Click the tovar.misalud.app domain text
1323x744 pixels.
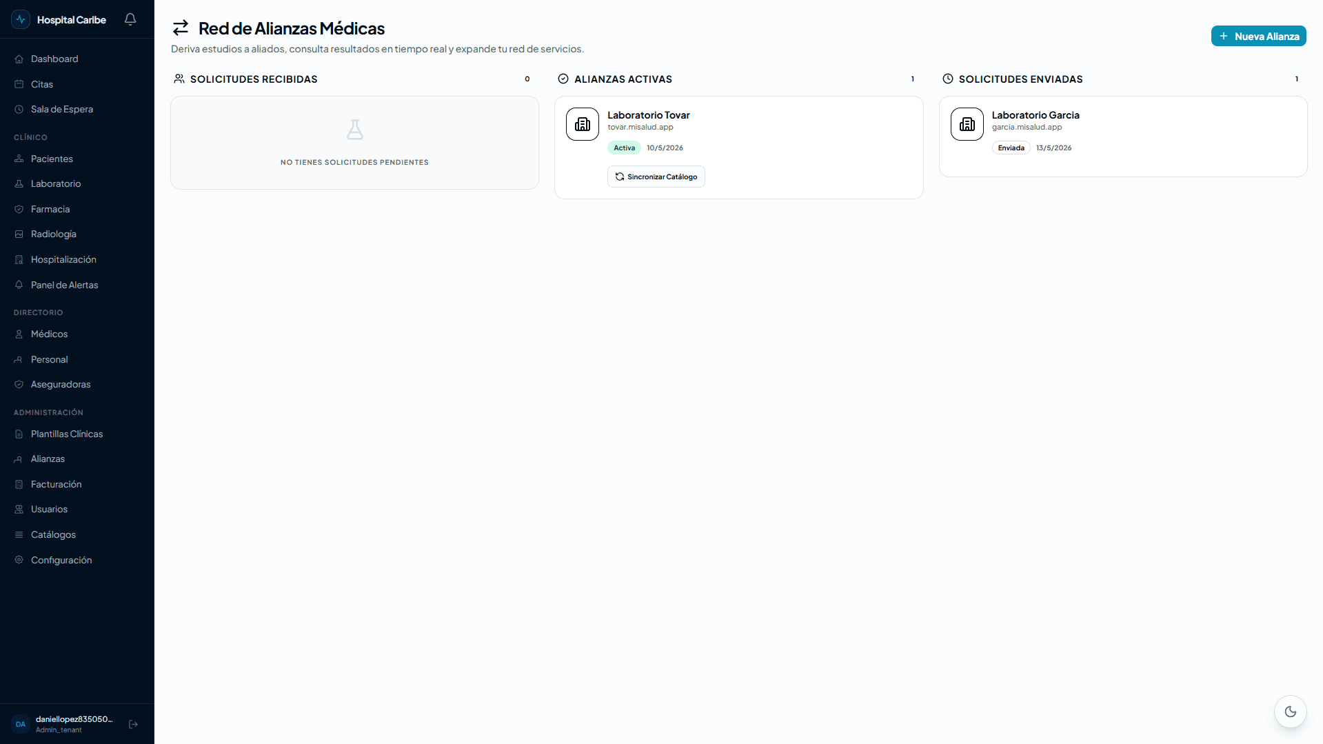coord(640,127)
